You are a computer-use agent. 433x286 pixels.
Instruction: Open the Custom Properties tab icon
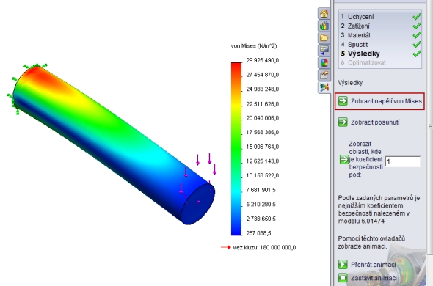[x=324, y=75]
